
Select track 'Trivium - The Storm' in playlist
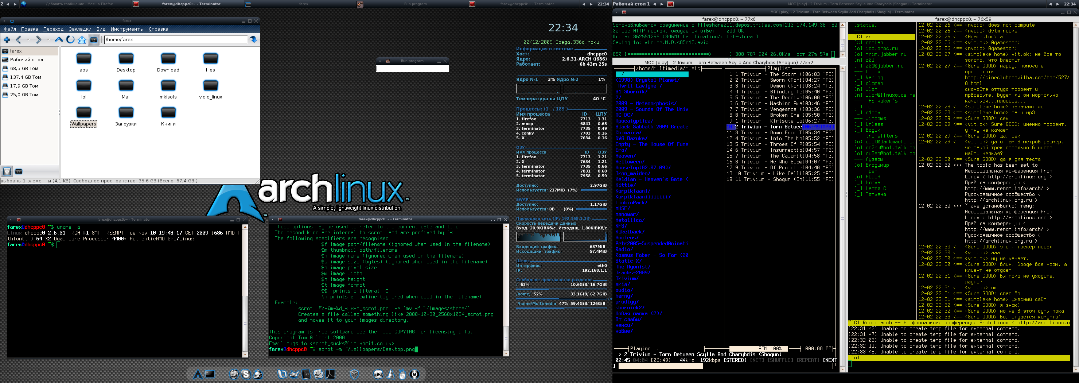tap(781, 74)
